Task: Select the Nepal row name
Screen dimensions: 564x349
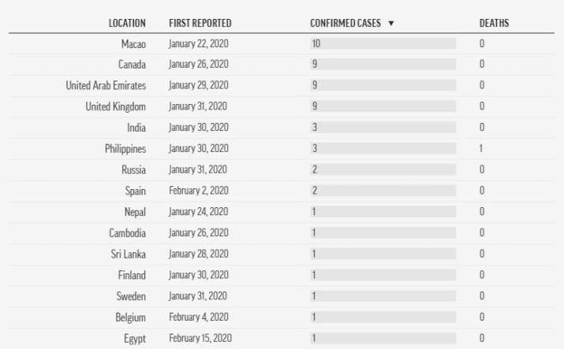Action: (135, 212)
